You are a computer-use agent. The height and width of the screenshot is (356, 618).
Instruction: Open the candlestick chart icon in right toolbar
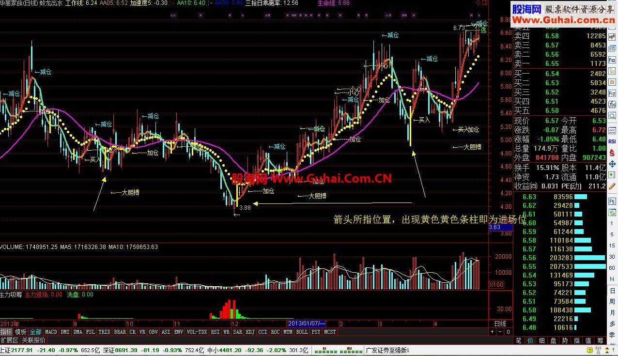pos(612,37)
